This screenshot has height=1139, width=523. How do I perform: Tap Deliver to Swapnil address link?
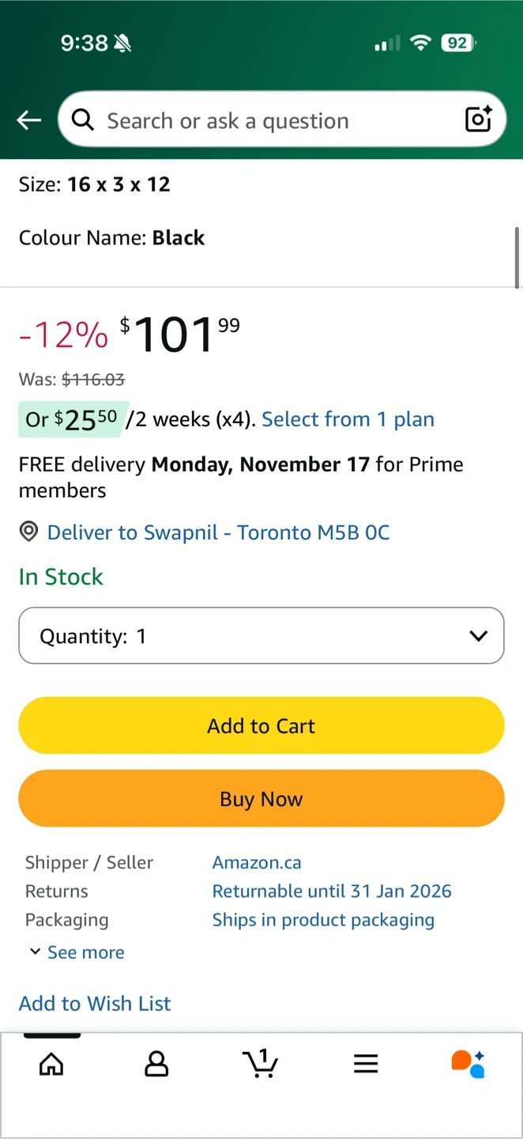(x=218, y=532)
